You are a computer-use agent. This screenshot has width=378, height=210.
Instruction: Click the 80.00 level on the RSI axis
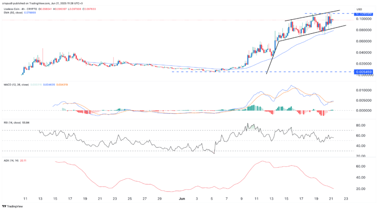(x=360, y=125)
